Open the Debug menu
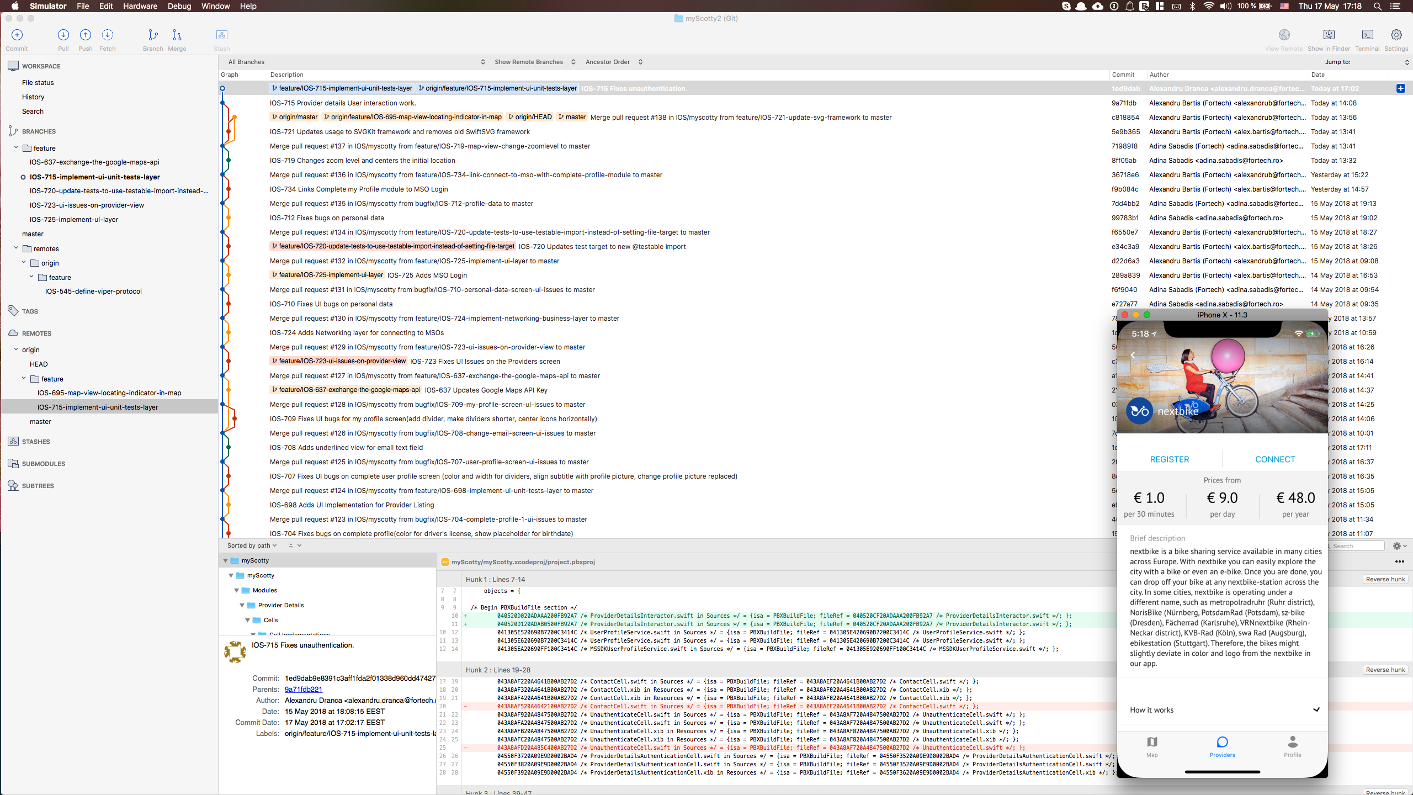Image resolution: width=1413 pixels, height=795 pixels. (179, 6)
